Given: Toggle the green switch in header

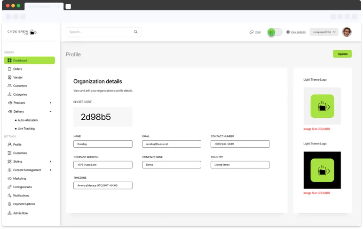Looking at the screenshot, I should 275,32.
